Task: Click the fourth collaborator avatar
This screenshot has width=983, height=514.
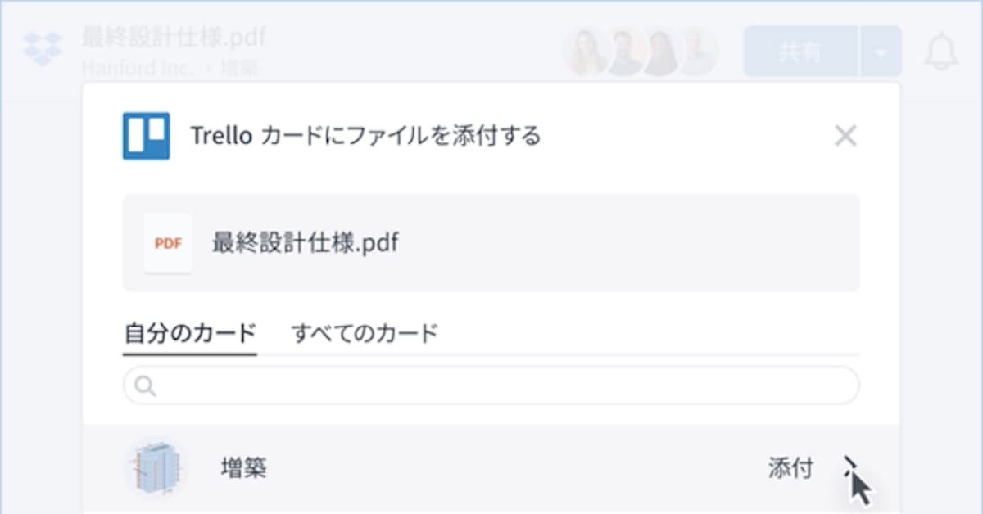Action: coord(696,52)
